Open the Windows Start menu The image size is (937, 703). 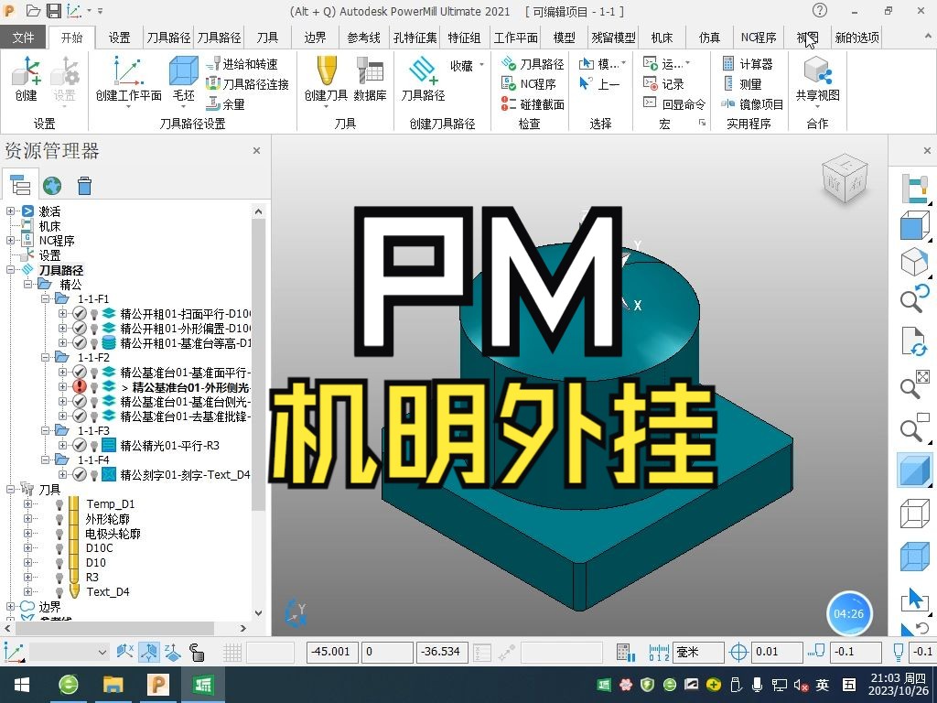click(22, 685)
